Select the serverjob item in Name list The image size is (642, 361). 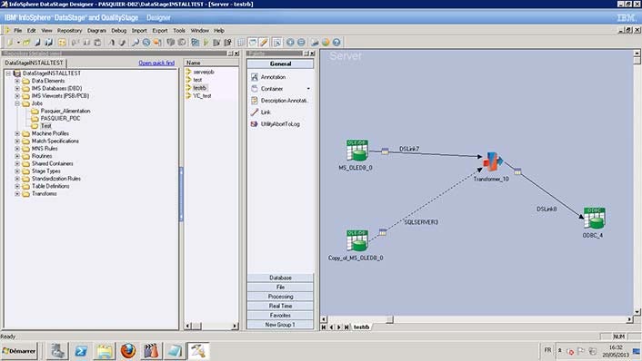pyautogui.click(x=204, y=72)
